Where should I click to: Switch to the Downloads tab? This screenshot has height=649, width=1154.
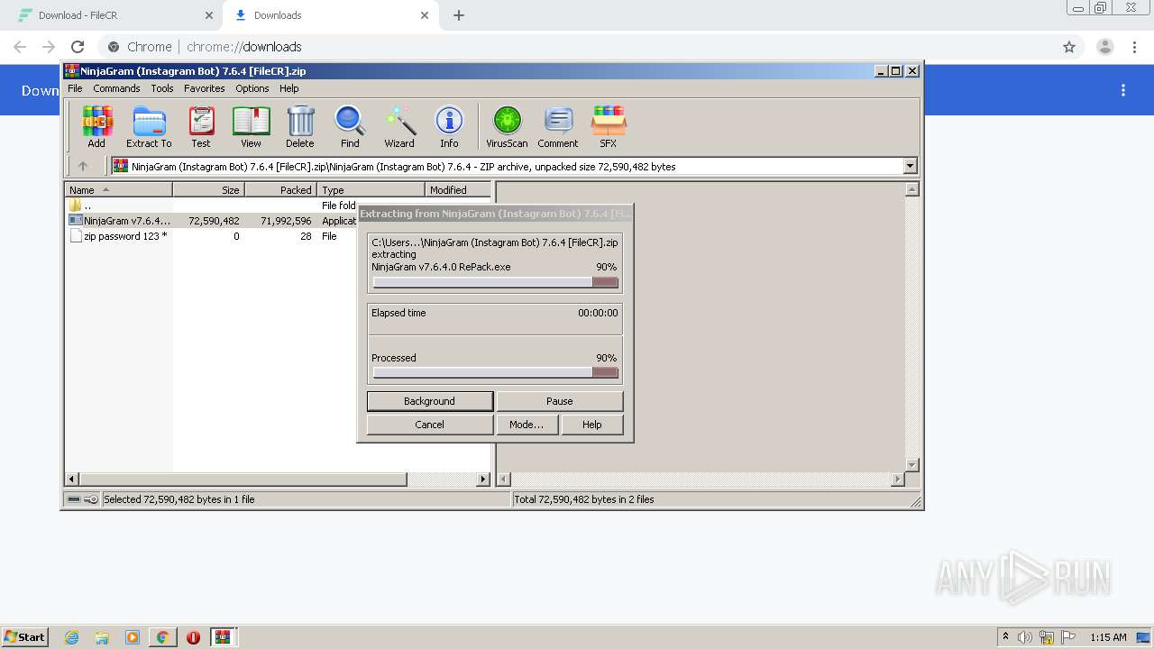(x=329, y=15)
